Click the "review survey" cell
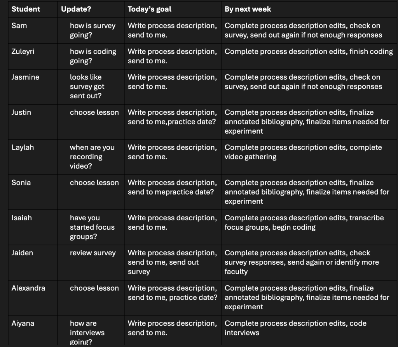This screenshot has width=398, height=347. [x=93, y=253]
